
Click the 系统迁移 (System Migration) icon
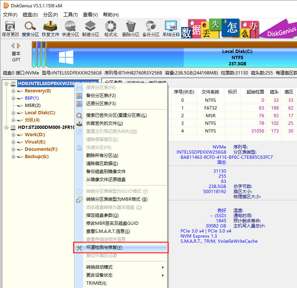[170, 28]
